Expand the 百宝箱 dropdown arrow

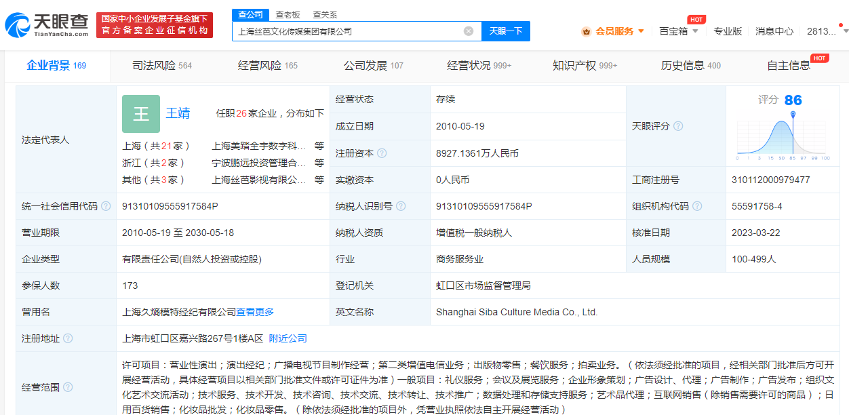tap(695, 31)
